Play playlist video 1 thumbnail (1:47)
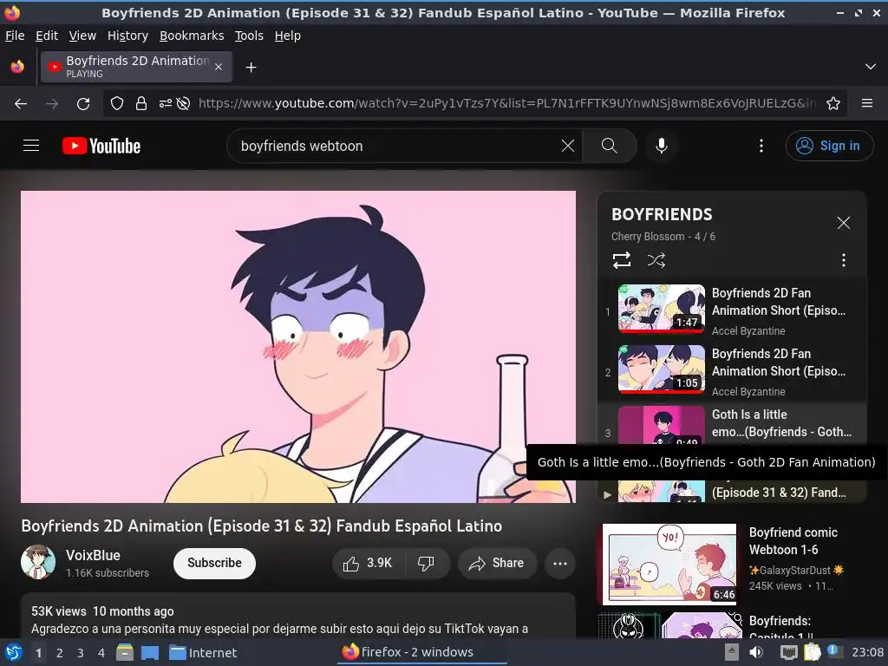 (x=662, y=309)
